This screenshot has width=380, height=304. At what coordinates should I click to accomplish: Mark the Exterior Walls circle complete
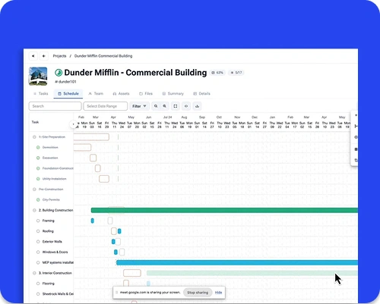coord(38,242)
